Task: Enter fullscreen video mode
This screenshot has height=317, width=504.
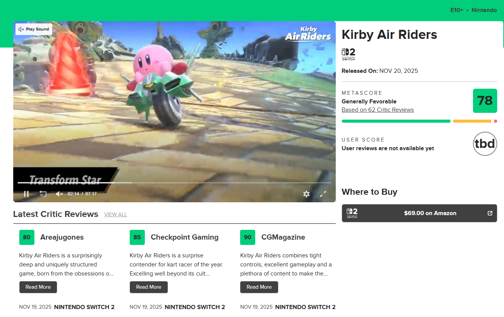Action: 323,194
